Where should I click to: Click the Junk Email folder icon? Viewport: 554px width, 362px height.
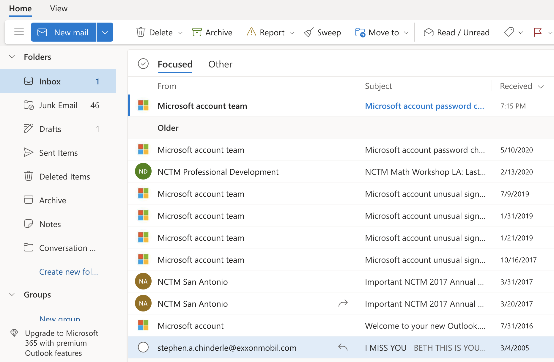click(x=29, y=105)
